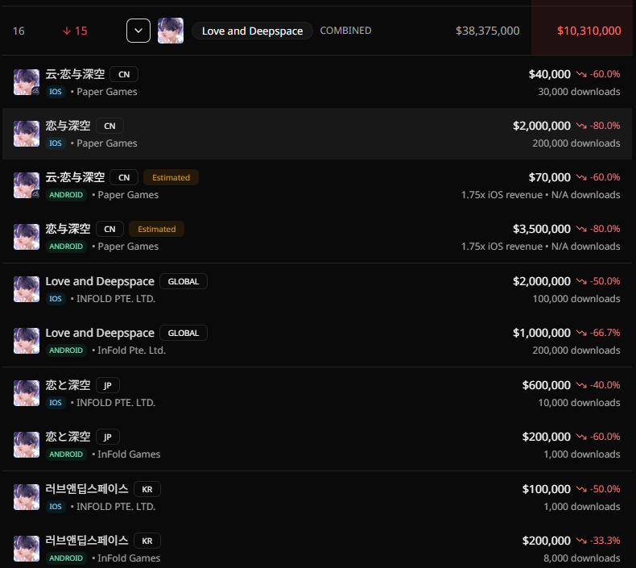Click the trend arrow beside -40.0%
The image size is (636, 568).
[x=581, y=385]
